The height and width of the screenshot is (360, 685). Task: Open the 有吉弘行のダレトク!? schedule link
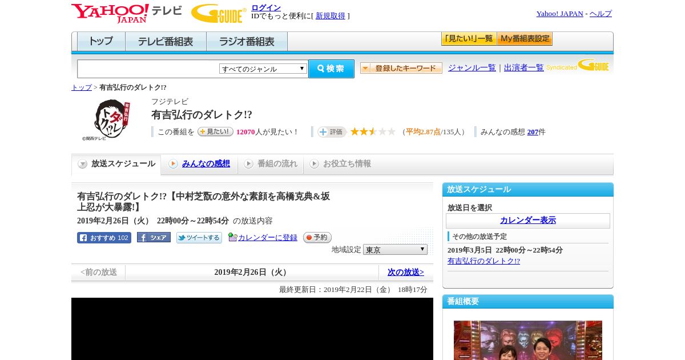click(x=483, y=261)
